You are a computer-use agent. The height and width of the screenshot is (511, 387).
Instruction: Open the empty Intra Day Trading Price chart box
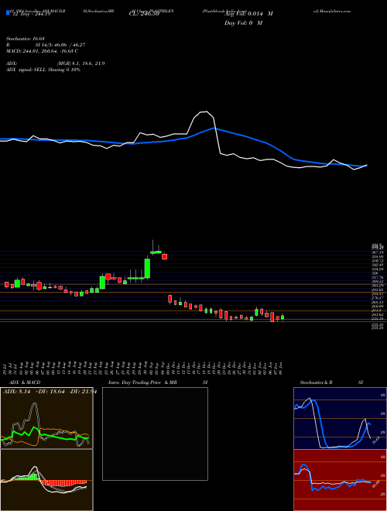click(155, 434)
